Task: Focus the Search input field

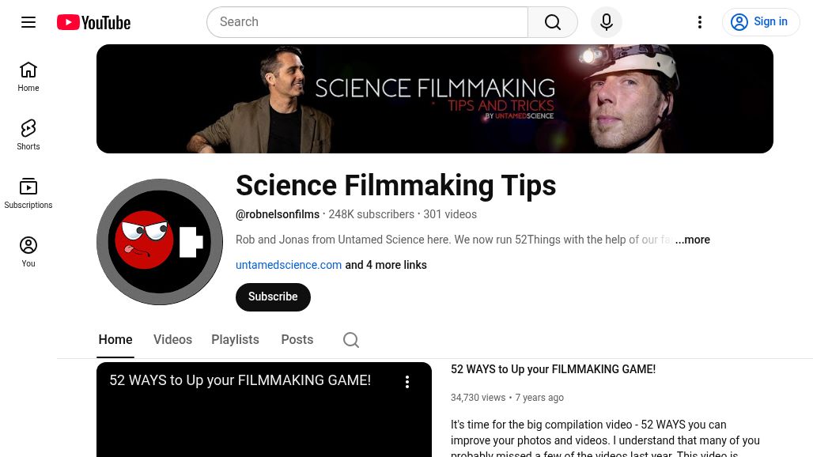Action: click(367, 22)
